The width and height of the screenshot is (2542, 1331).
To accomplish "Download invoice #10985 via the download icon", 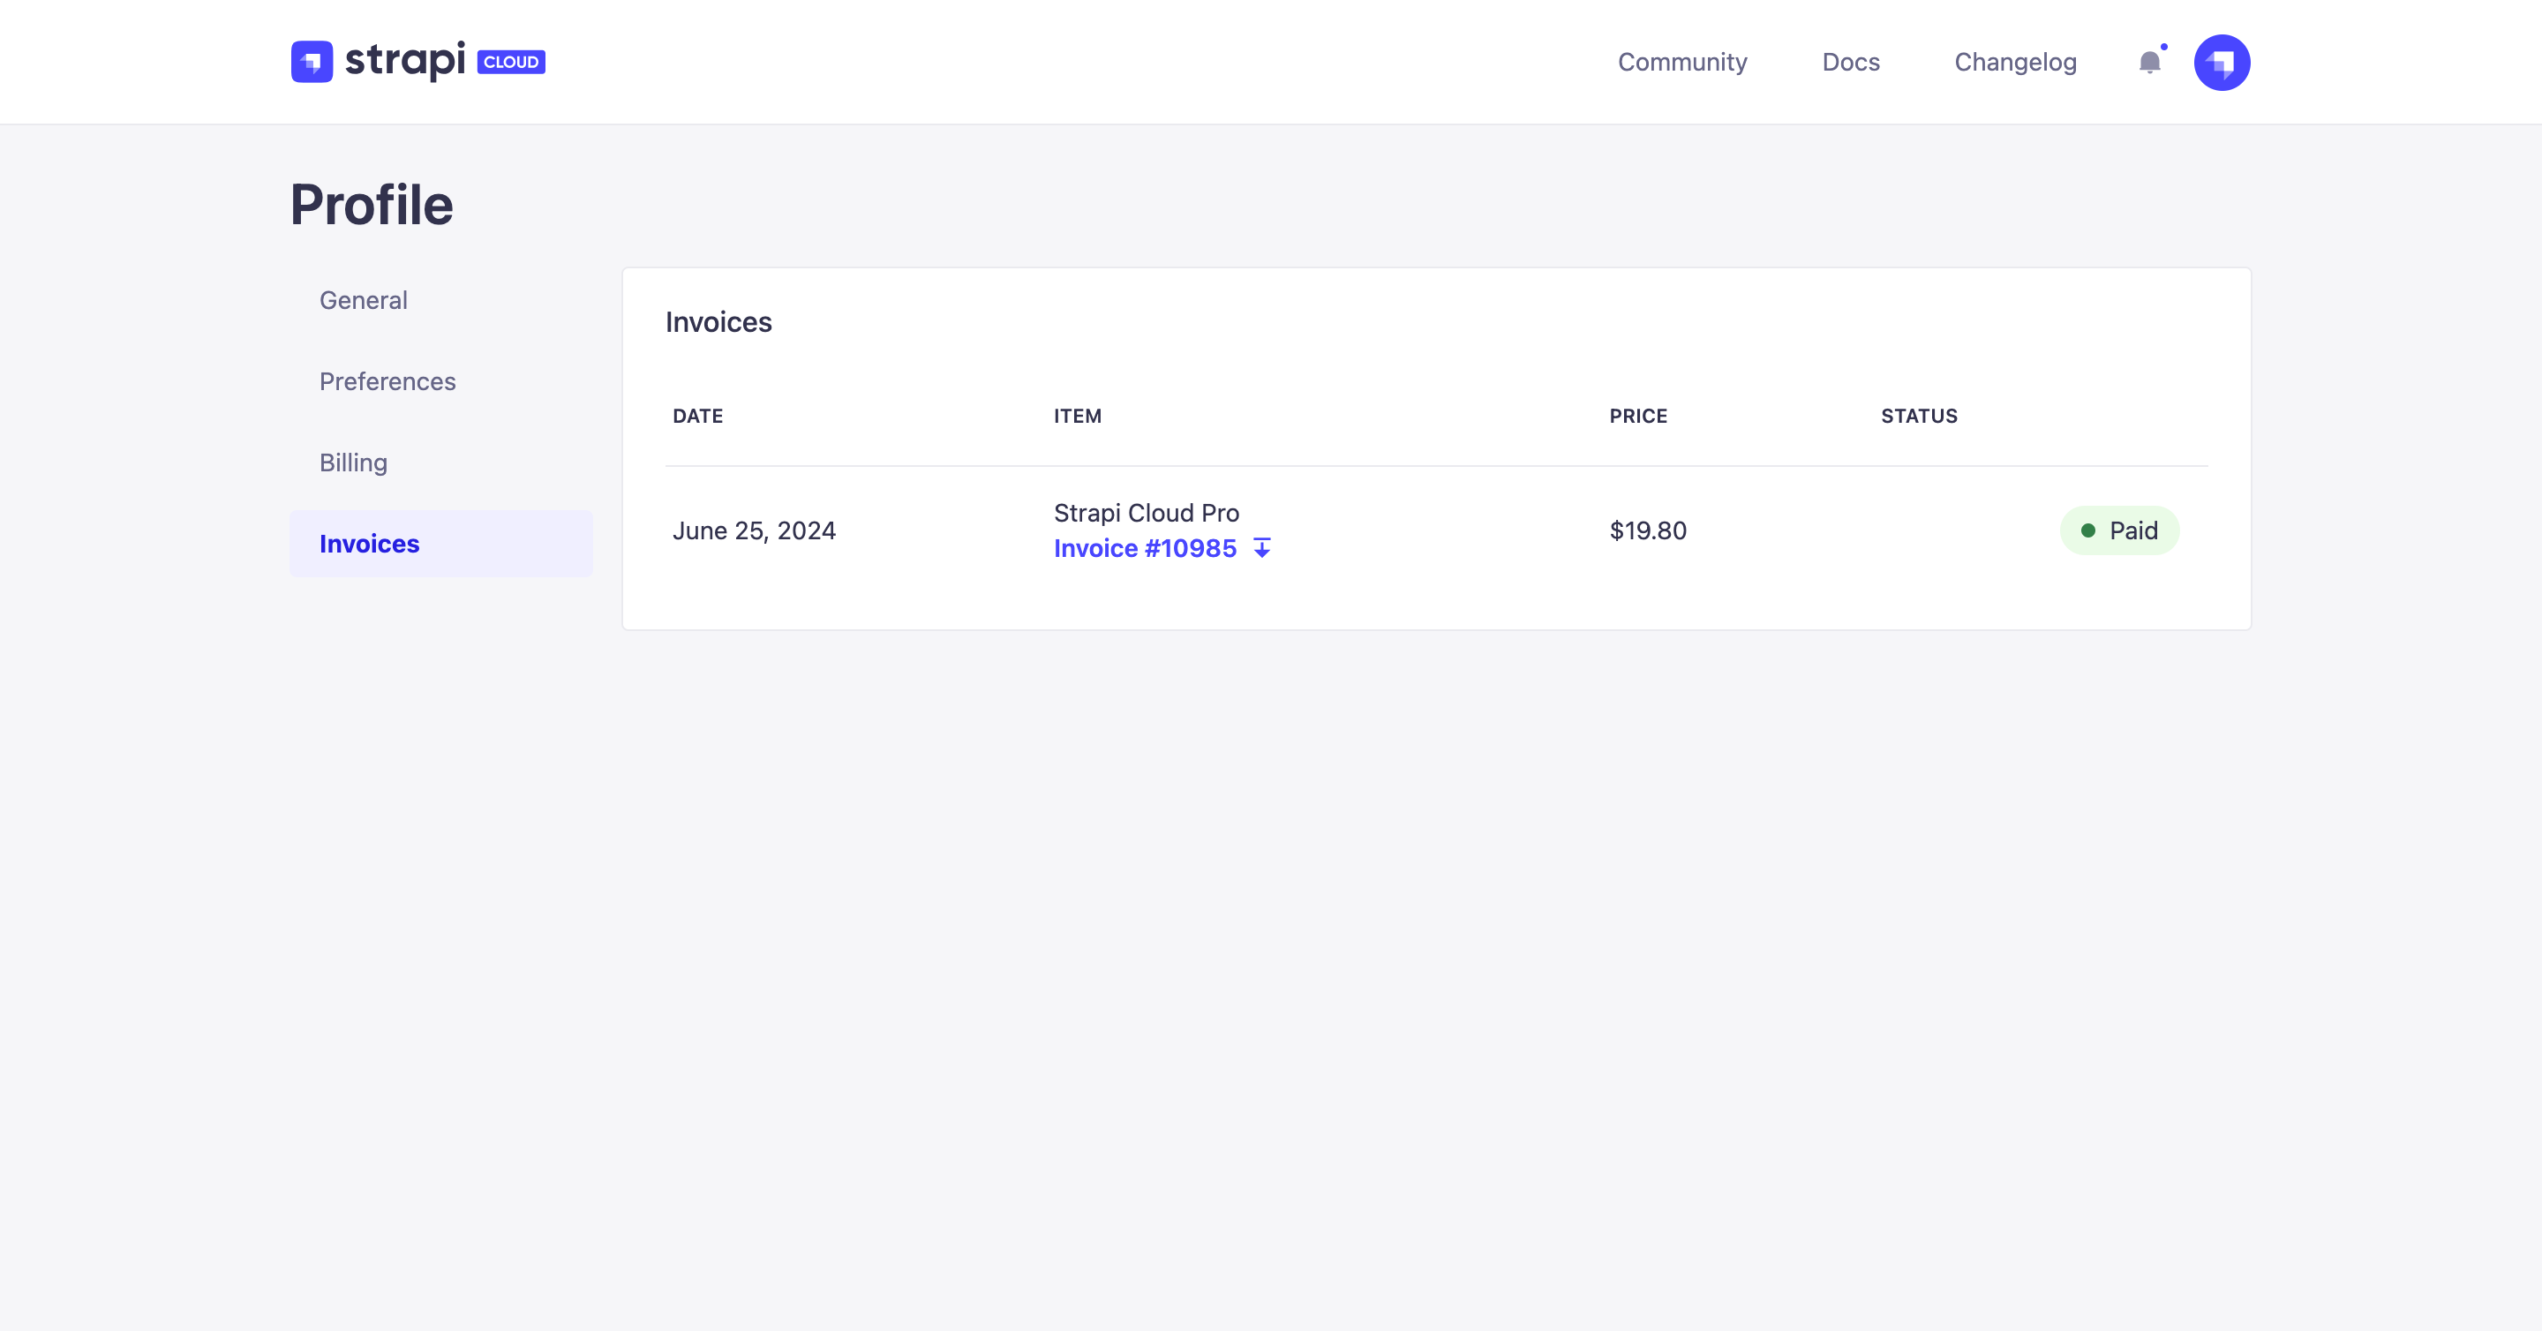I will pos(1263,547).
